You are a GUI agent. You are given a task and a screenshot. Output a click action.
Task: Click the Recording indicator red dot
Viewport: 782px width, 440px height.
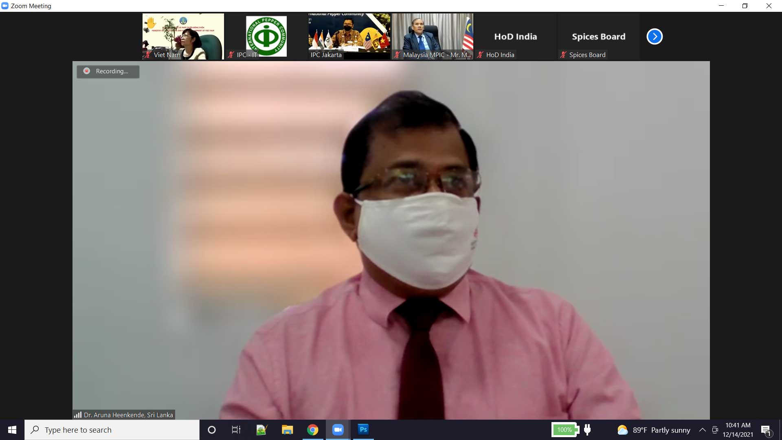coord(87,71)
